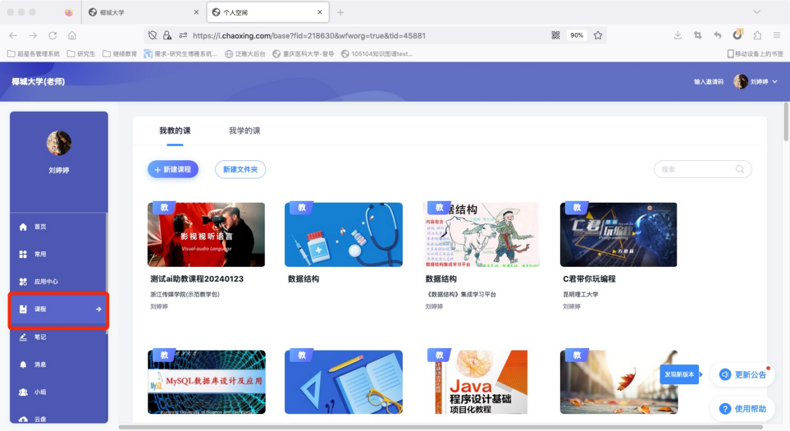Adjust the 90% zoom level indicator

tap(577, 36)
